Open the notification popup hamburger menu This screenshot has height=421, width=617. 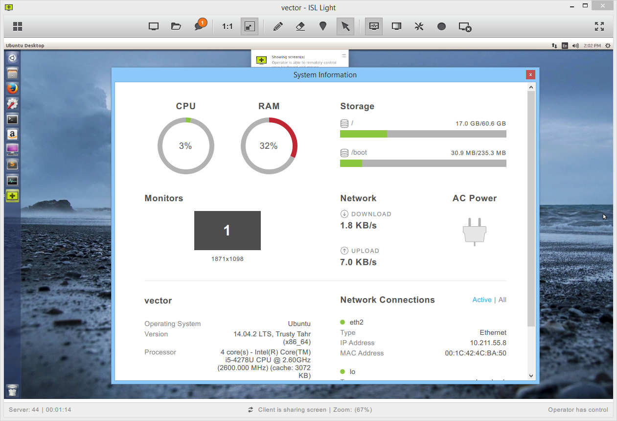click(x=344, y=56)
